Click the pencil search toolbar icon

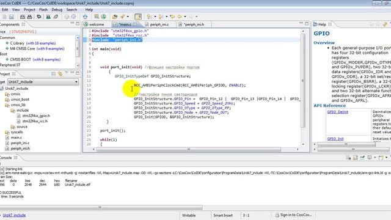pos(122,16)
